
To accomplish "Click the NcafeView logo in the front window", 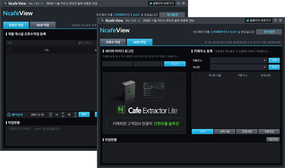I will [115, 30].
